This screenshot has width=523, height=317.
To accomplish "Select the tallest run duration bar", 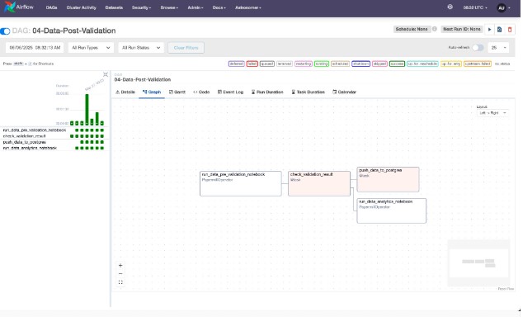I will click(x=87, y=110).
